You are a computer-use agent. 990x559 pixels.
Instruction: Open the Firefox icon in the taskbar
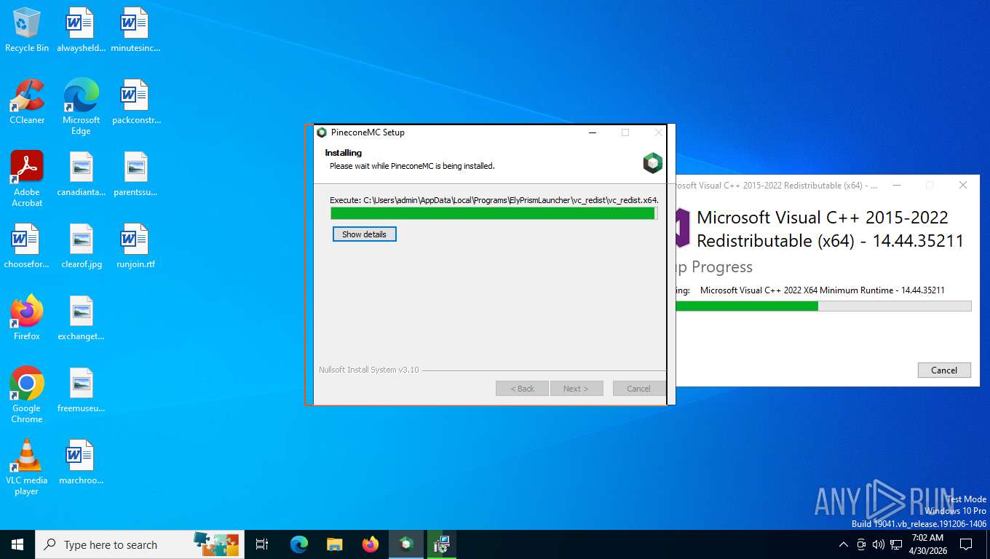pos(371,544)
